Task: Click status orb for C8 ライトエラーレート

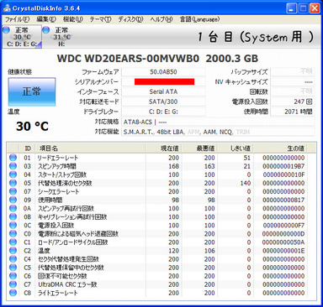Action: [x=13, y=293]
